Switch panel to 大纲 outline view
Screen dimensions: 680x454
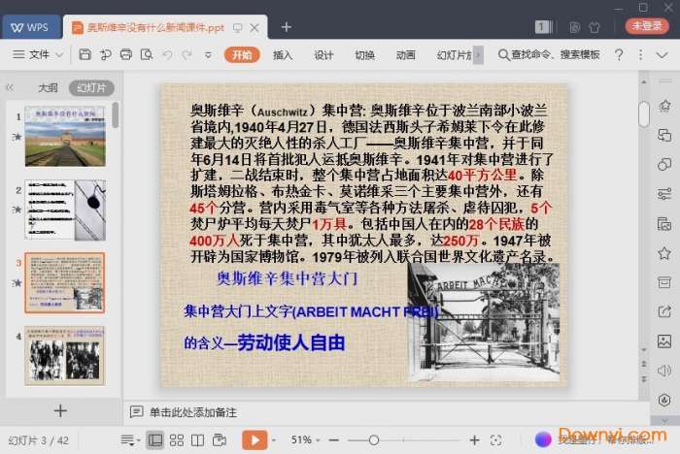(x=48, y=87)
